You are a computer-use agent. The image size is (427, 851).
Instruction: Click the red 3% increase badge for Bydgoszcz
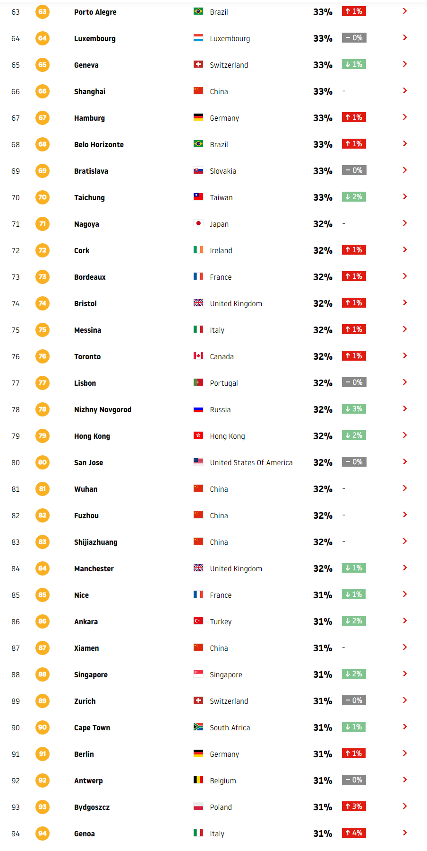[354, 807]
